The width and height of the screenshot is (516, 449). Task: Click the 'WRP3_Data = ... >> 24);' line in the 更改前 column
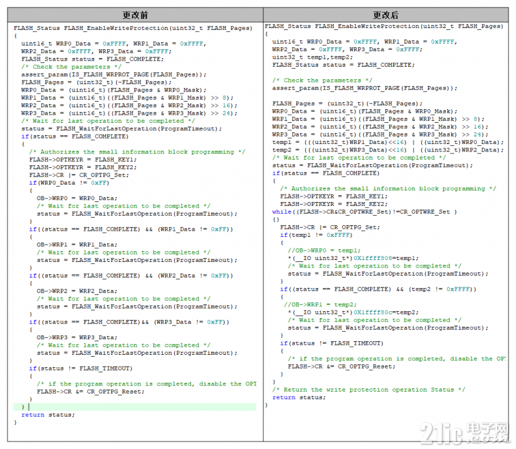[x=129, y=113]
